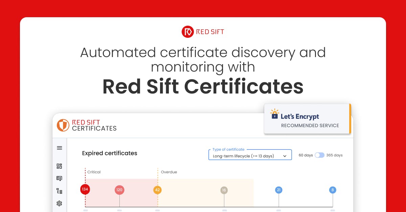
Task: Switch the lifecycle toggle to 365 days
Action: (x=321, y=155)
